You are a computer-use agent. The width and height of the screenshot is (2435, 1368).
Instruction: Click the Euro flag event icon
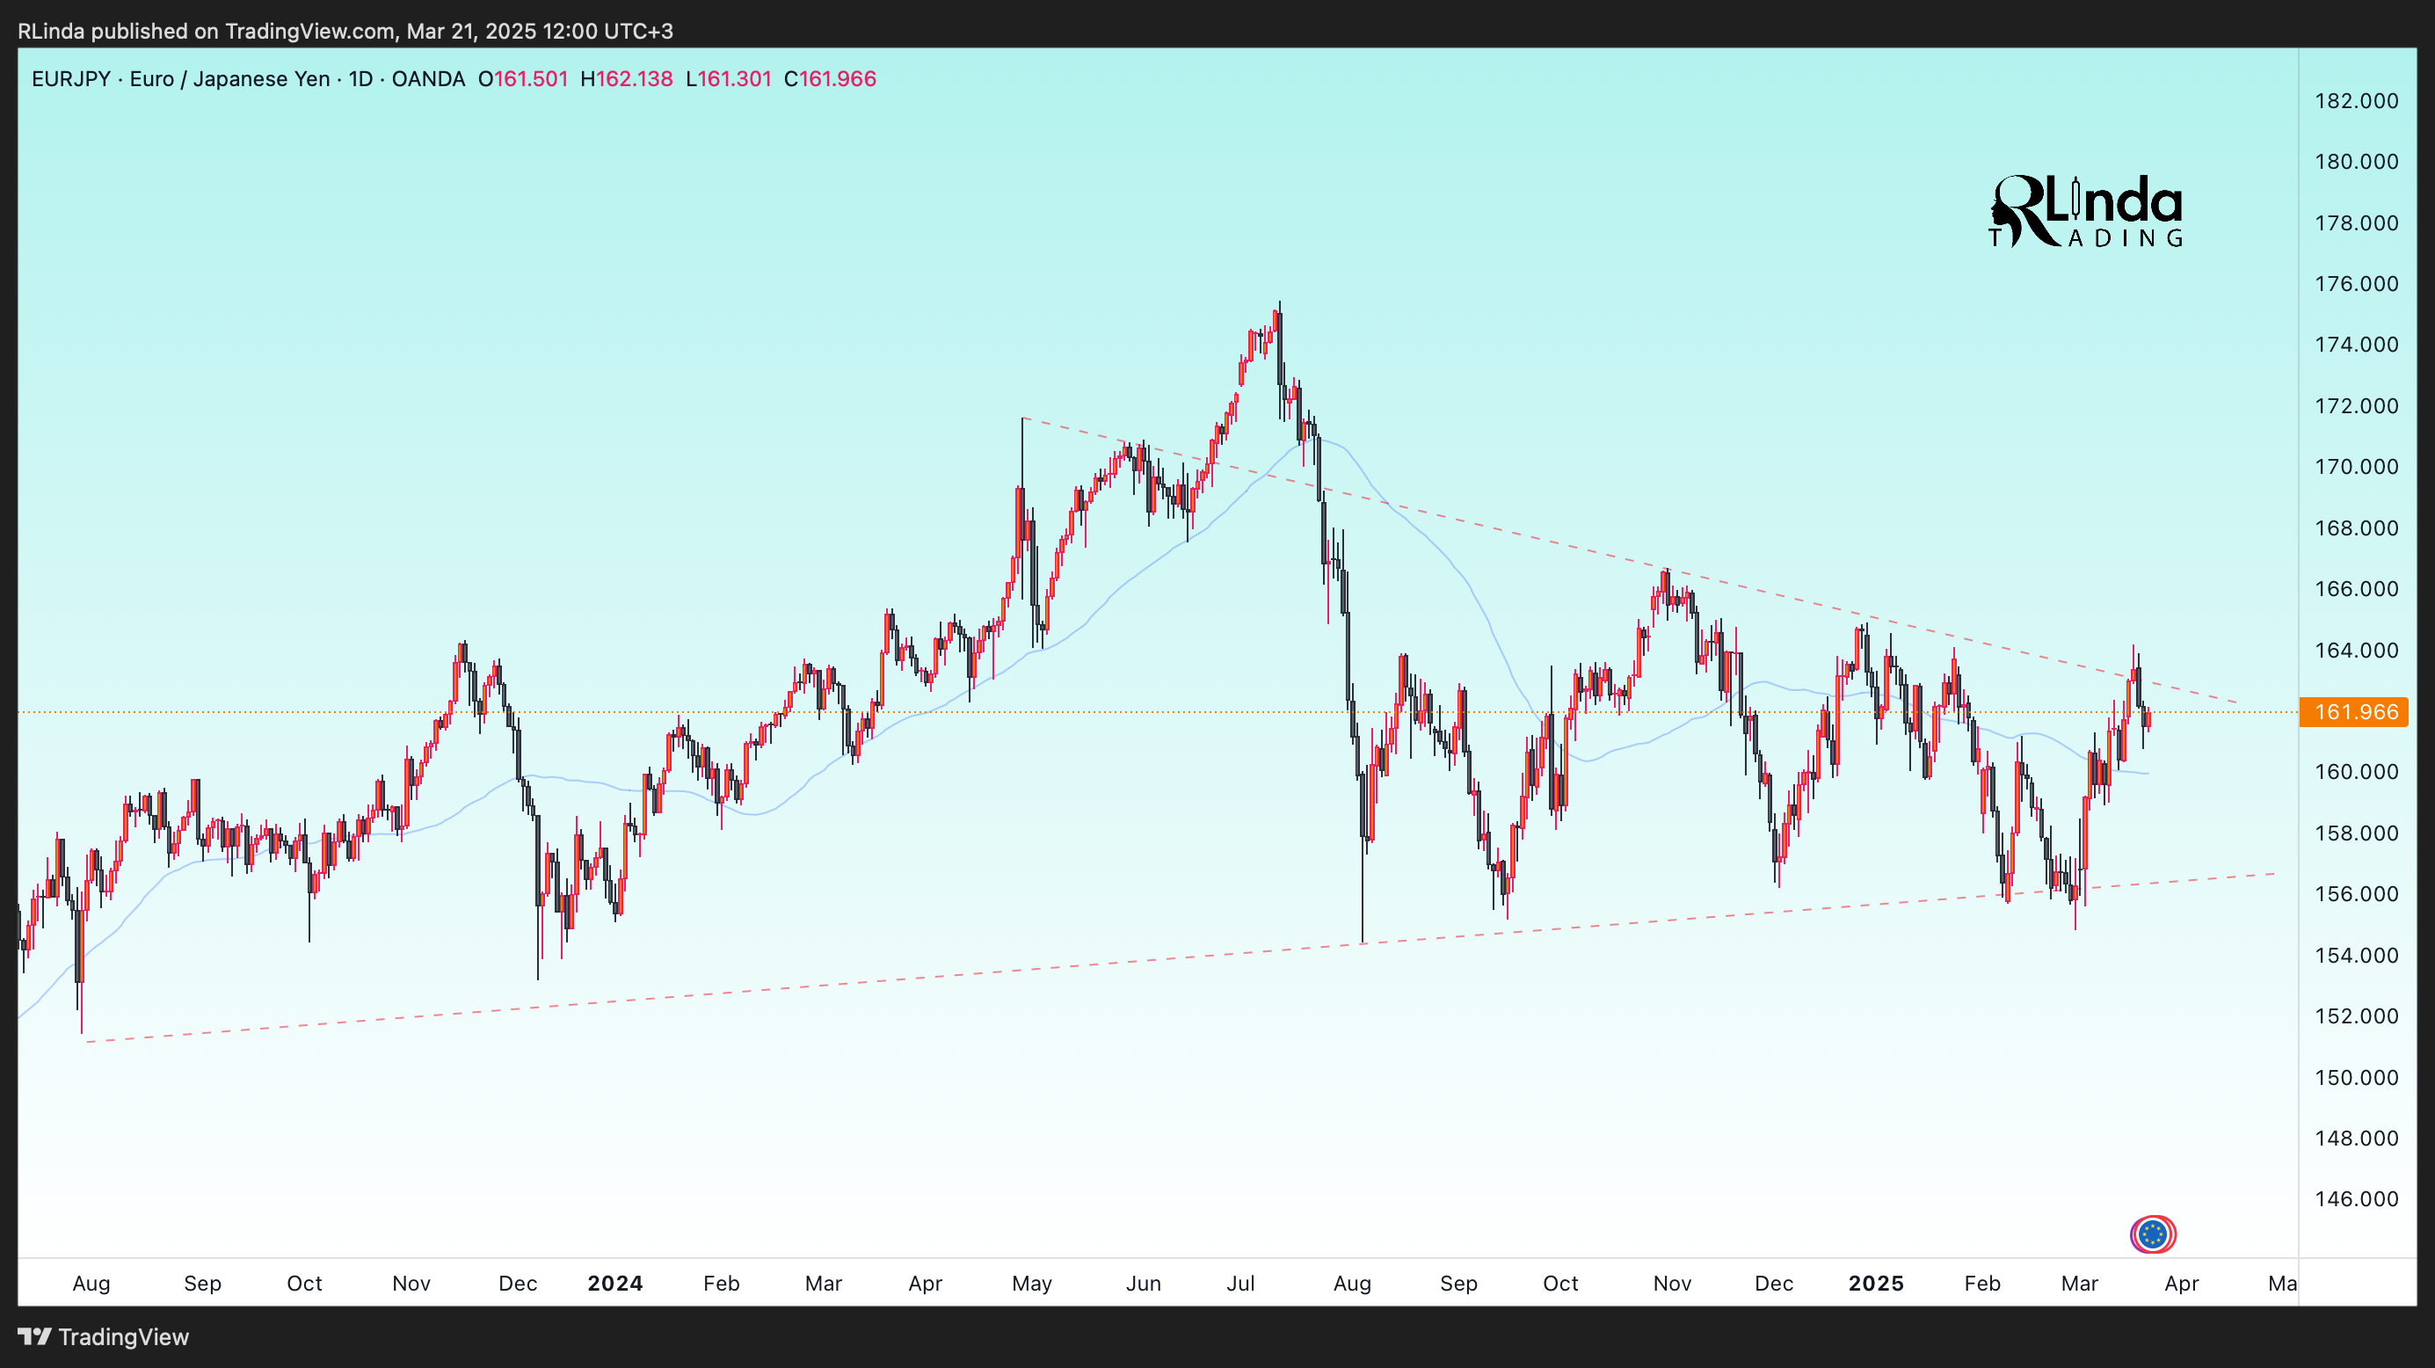click(2152, 1233)
